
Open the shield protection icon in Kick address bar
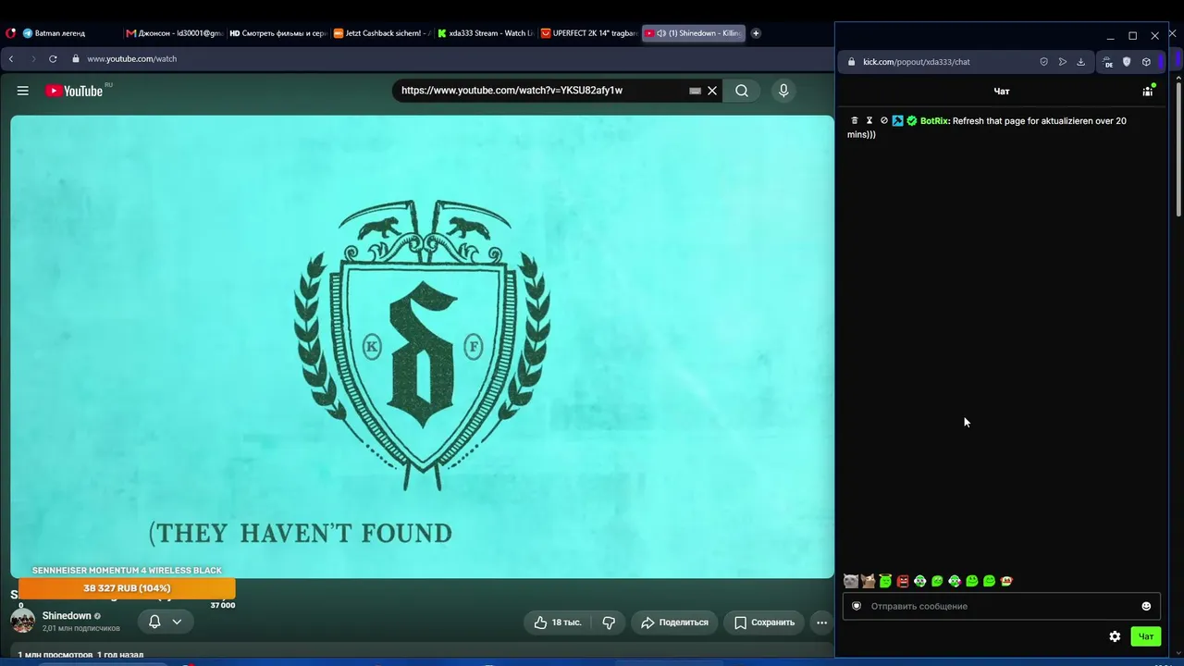coord(1044,62)
